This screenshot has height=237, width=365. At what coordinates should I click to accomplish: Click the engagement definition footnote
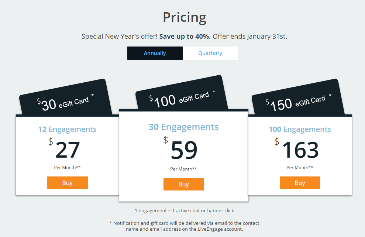185,211
